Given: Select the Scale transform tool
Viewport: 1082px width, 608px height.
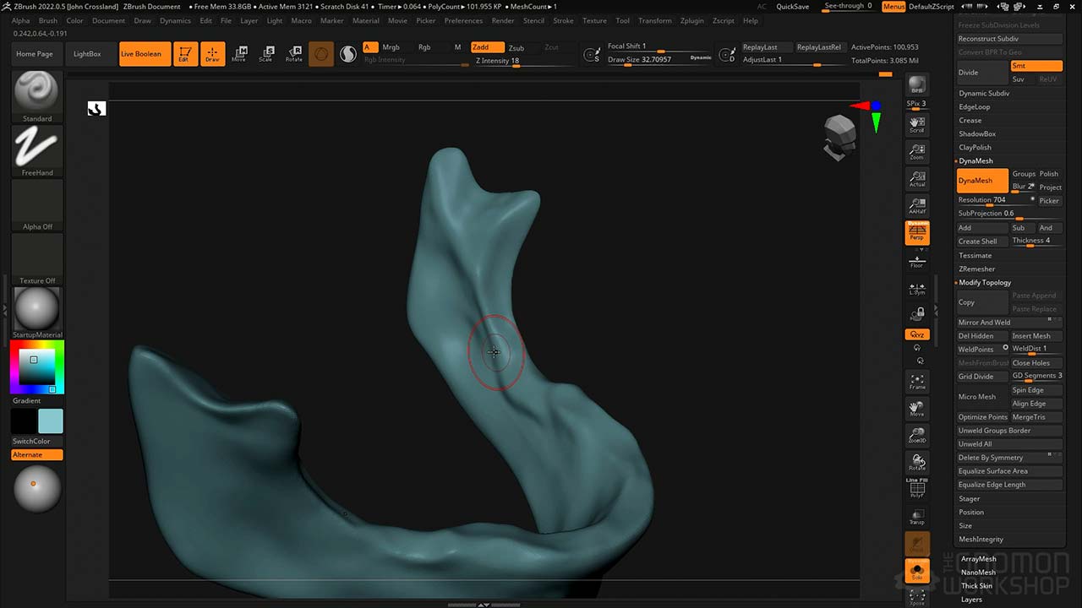Looking at the screenshot, I should click(265, 54).
